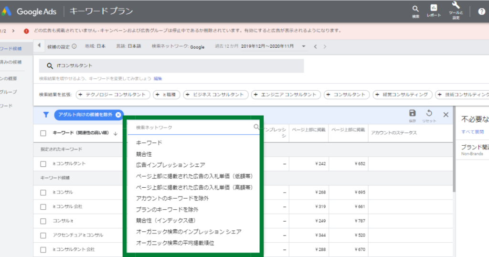Select ページ上部に掲載された広告の入札単価（低額帯） option

pyautogui.click(x=195, y=176)
